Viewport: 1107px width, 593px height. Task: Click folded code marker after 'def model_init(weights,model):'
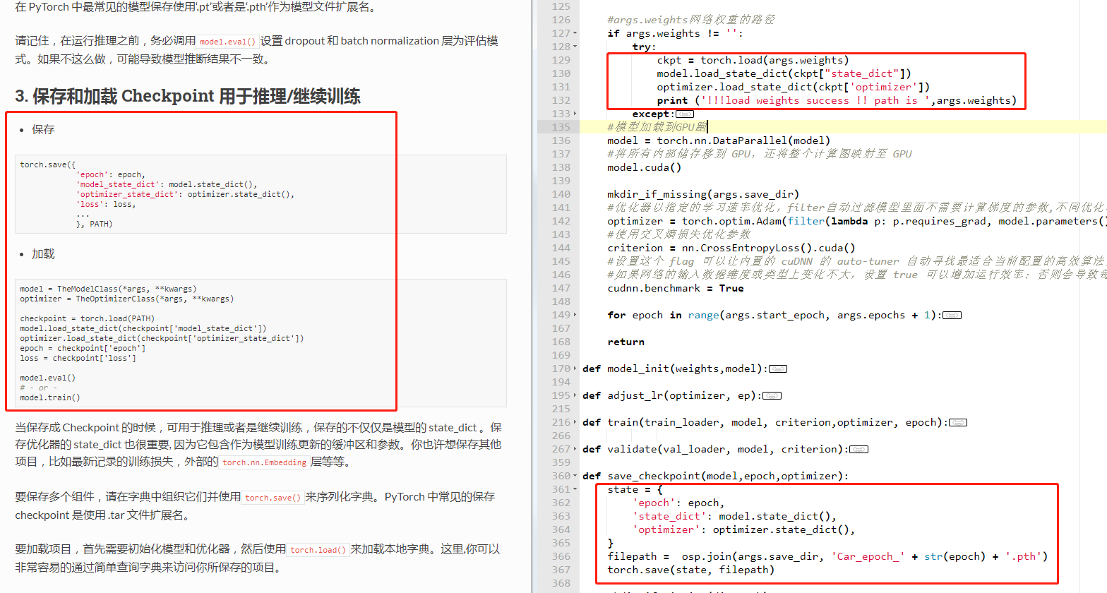click(778, 369)
